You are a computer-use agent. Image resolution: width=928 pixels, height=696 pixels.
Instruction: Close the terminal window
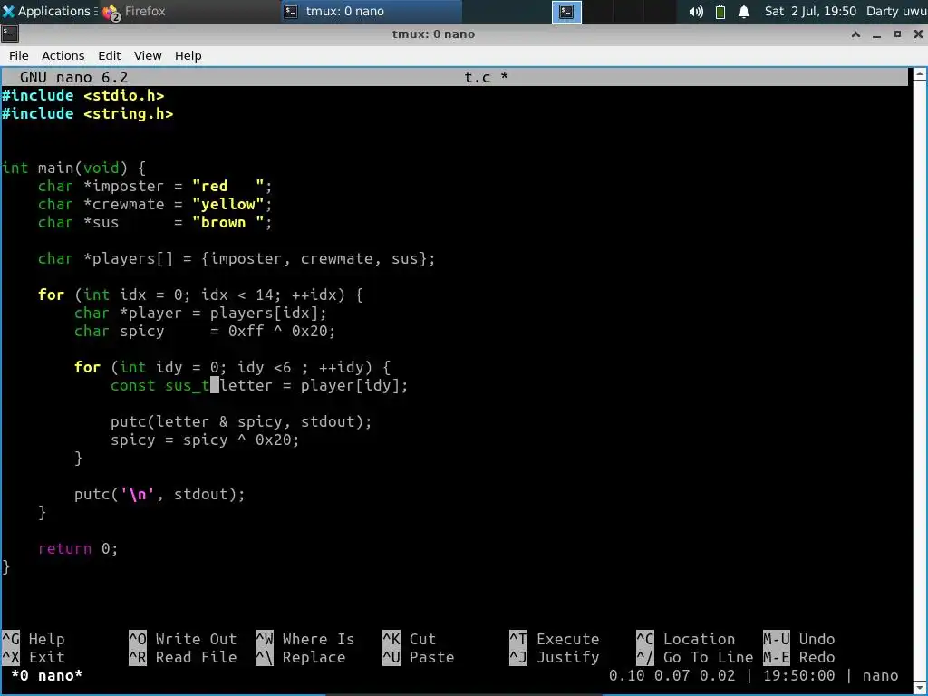pos(918,34)
